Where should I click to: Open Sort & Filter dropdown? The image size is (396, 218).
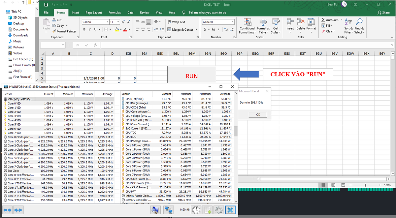click(x=348, y=26)
